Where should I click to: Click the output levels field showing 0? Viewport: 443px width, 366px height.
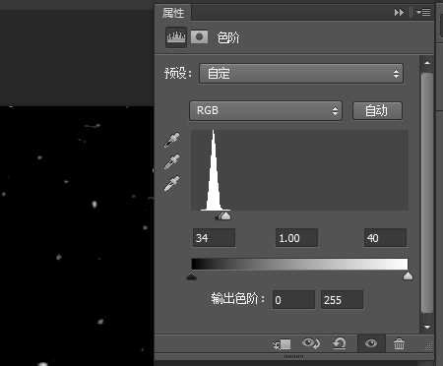click(293, 300)
